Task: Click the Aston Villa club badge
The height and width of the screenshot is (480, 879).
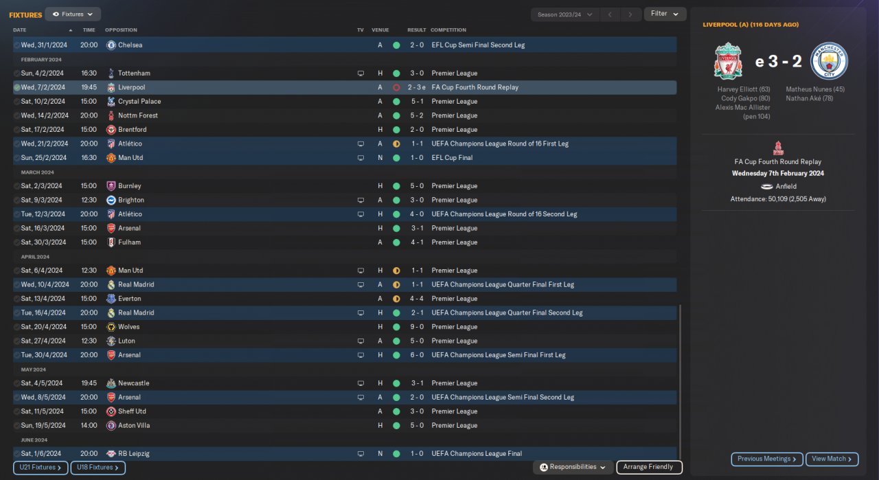Action: click(x=111, y=426)
